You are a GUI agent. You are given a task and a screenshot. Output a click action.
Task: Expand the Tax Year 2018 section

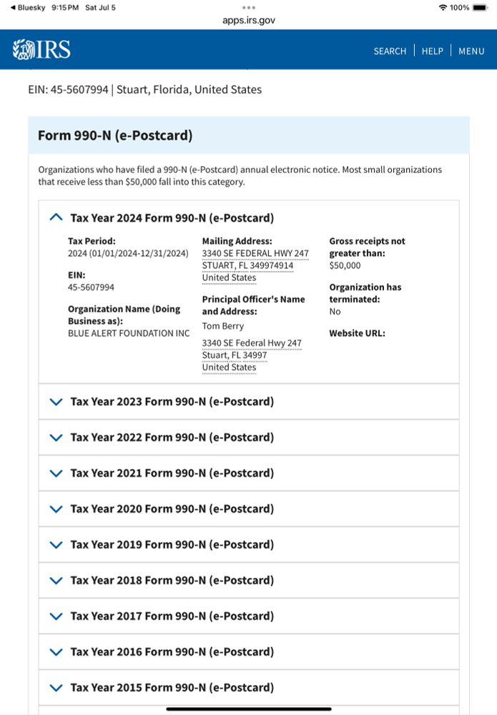(56, 581)
